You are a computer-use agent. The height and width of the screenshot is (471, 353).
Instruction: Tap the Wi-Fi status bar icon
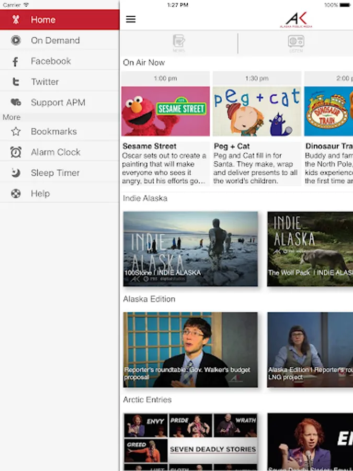(x=26, y=5)
